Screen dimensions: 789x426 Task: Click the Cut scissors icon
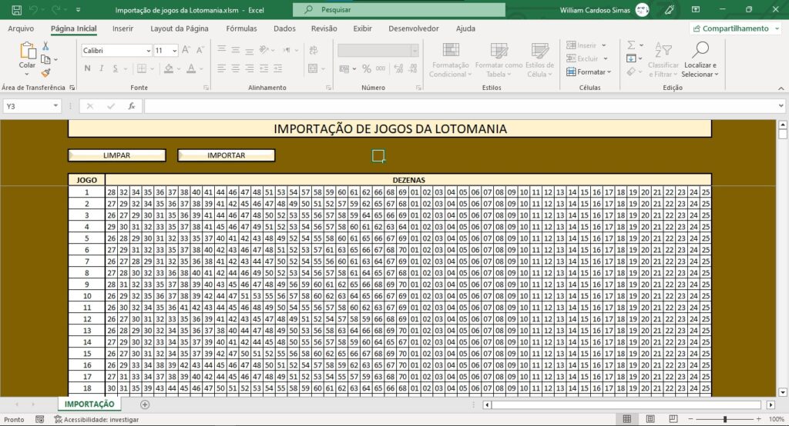tap(45, 46)
